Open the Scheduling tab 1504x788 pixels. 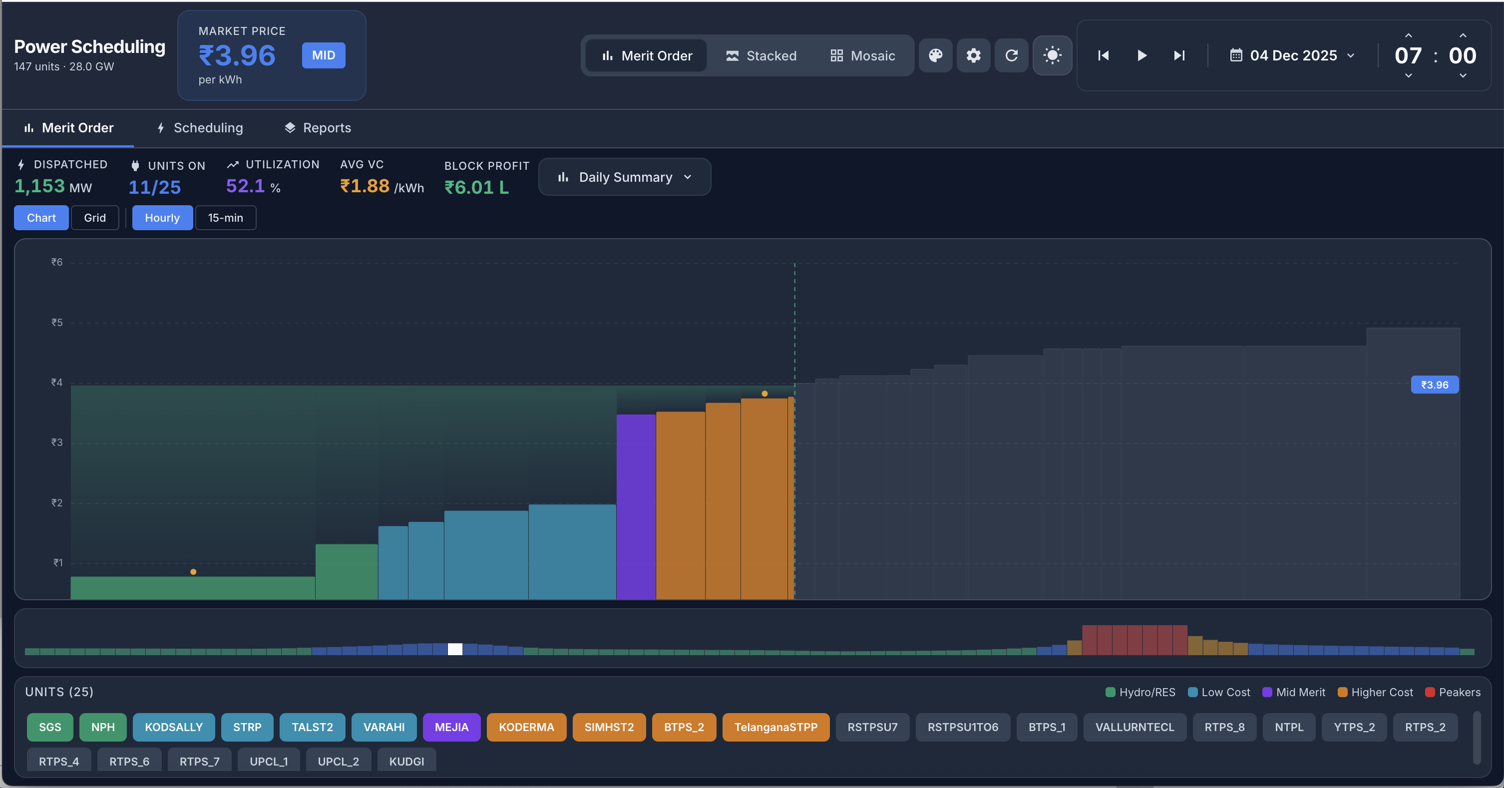tap(200, 128)
